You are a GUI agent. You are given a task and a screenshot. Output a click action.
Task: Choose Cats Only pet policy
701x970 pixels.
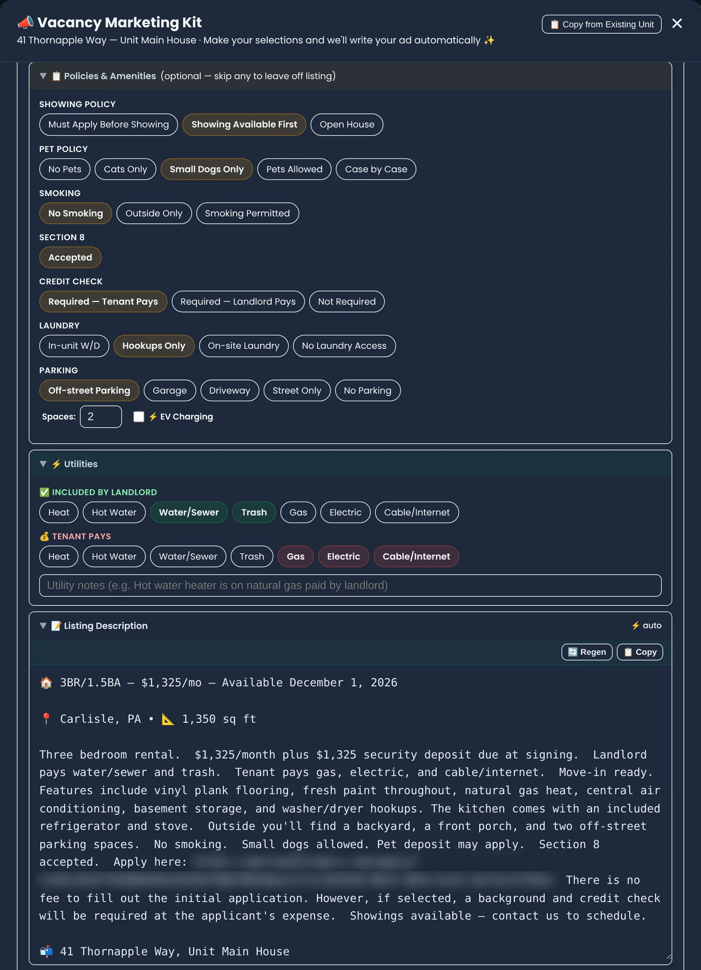click(125, 169)
